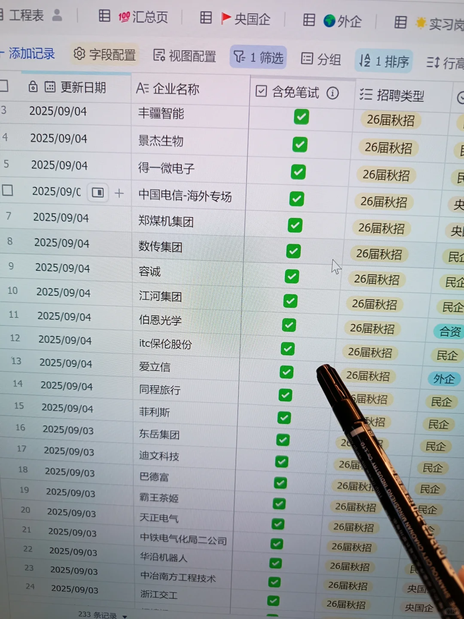This screenshot has height=619, width=464.
Task: Open the 合资 tag in 伯恩光学 row
Action: [450, 332]
